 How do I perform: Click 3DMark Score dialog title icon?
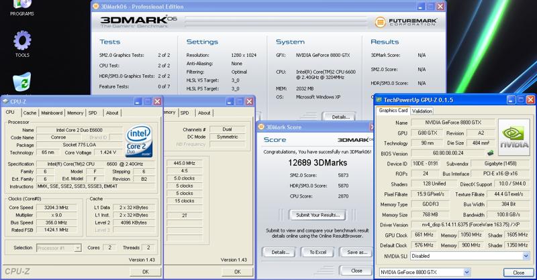[x=261, y=127]
